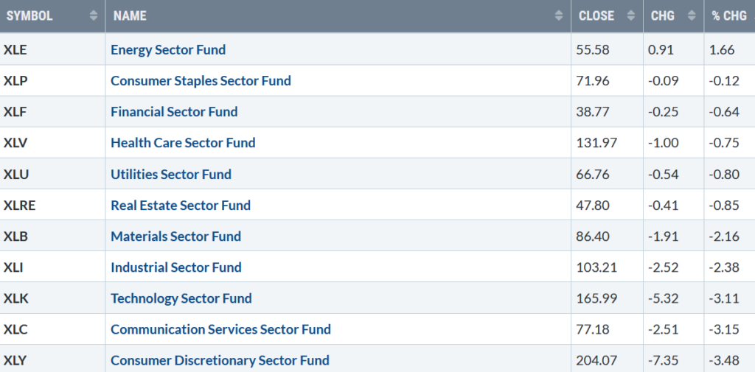Open Health Care Sector Fund link
Screen dimensions: 755x372
pos(183,142)
